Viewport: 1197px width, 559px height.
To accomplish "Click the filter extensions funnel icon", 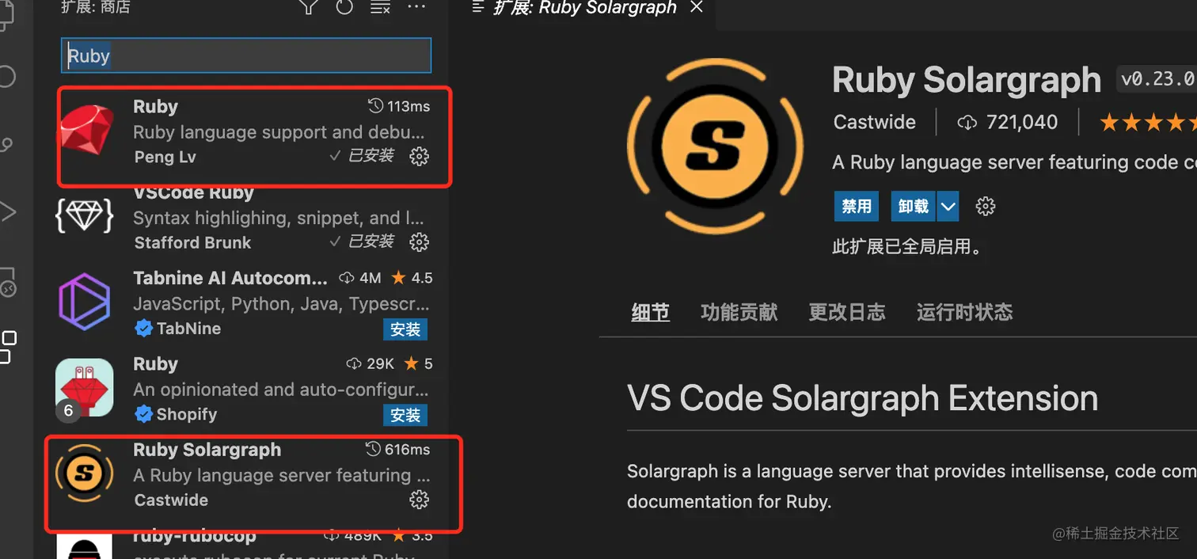I will (309, 7).
